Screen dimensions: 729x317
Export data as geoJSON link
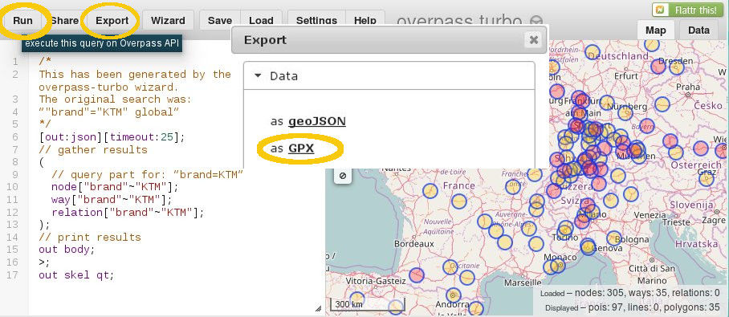pyautogui.click(x=316, y=121)
